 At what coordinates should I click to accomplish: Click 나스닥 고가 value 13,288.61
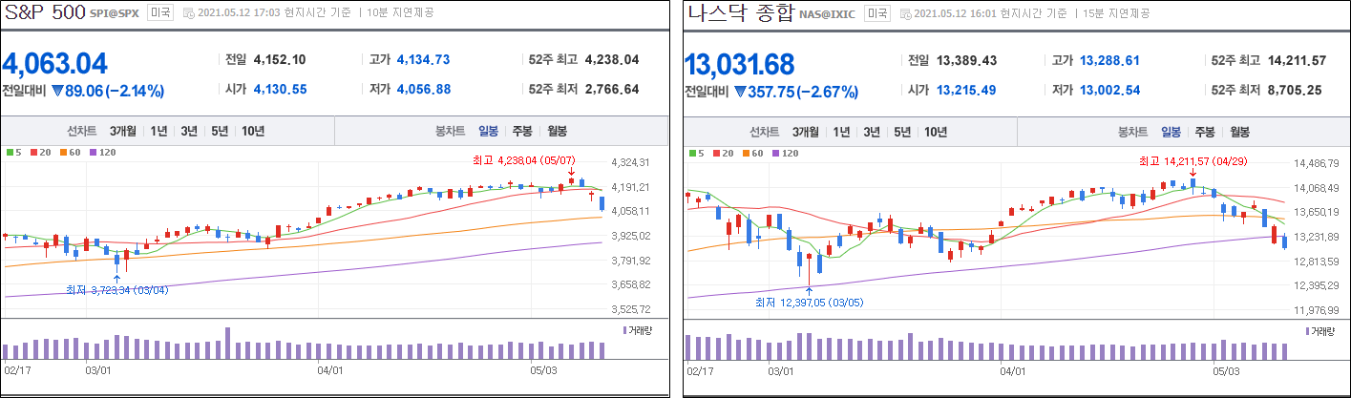click(x=1109, y=59)
